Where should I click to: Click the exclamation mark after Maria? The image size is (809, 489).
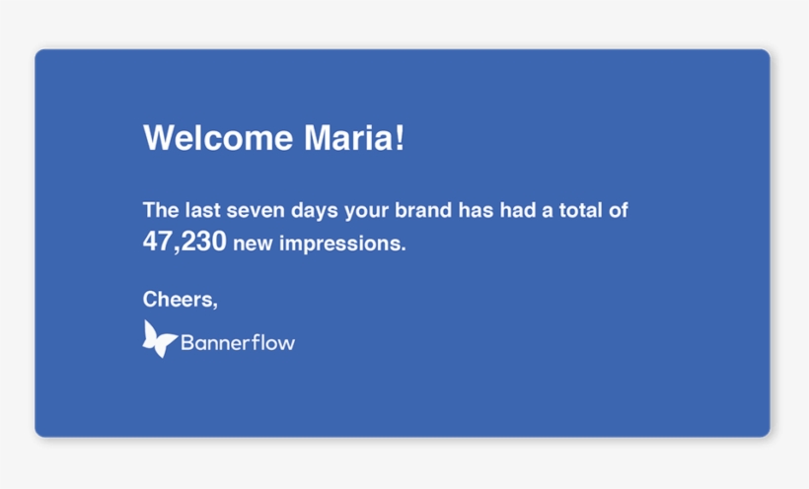[x=400, y=138]
